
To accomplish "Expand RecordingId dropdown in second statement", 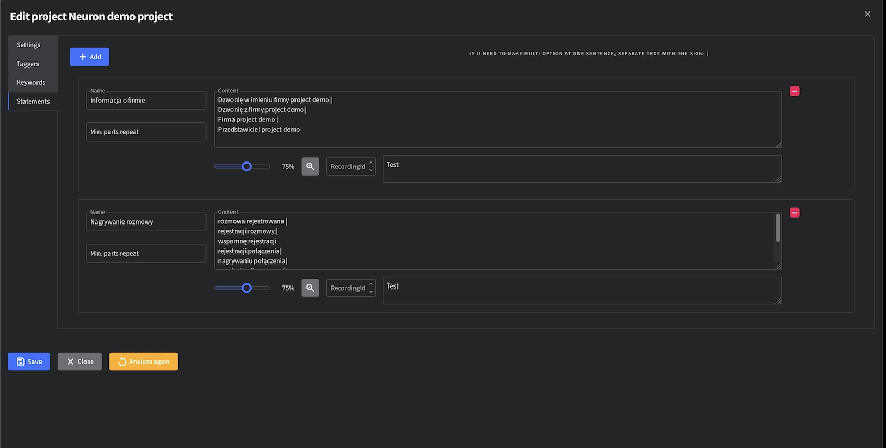I will [x=351, y=288].
